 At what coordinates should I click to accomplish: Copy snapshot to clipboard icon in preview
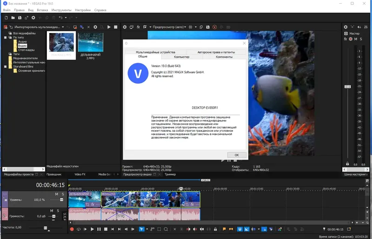pyautogui.click(x=201, y=27)
